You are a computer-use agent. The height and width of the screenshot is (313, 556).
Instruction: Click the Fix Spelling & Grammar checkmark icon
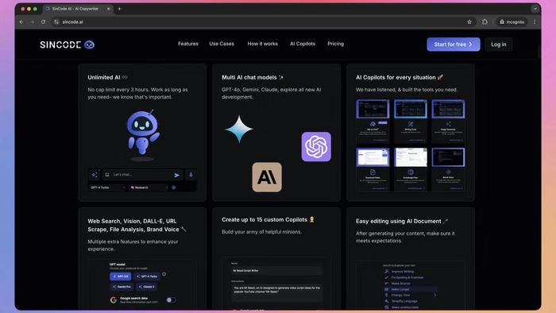tap(387, 277)
